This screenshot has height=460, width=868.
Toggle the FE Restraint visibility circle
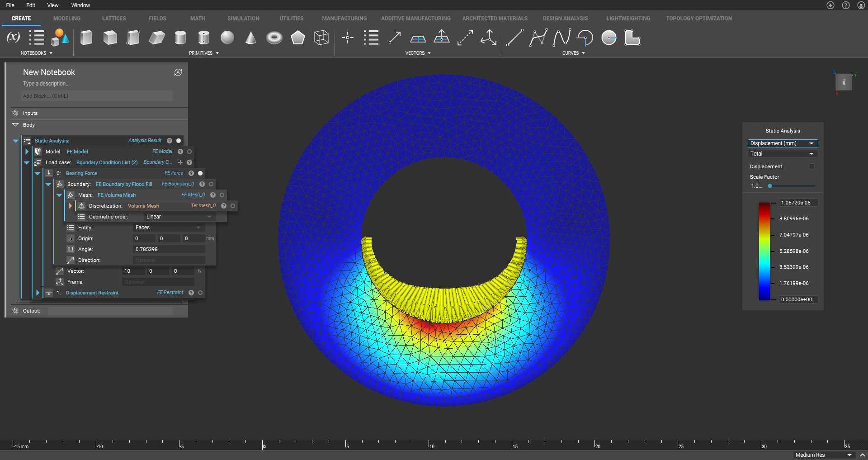(200, 293)
